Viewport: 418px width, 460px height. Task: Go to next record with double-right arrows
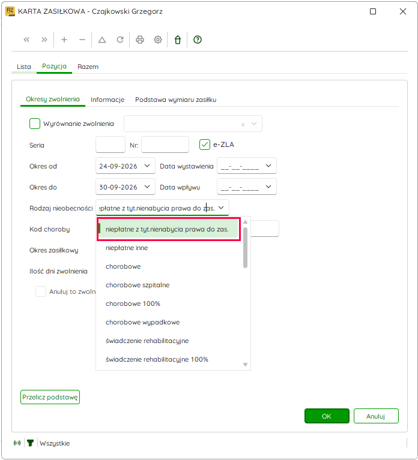pyautogui.click(x=44, y=40)
